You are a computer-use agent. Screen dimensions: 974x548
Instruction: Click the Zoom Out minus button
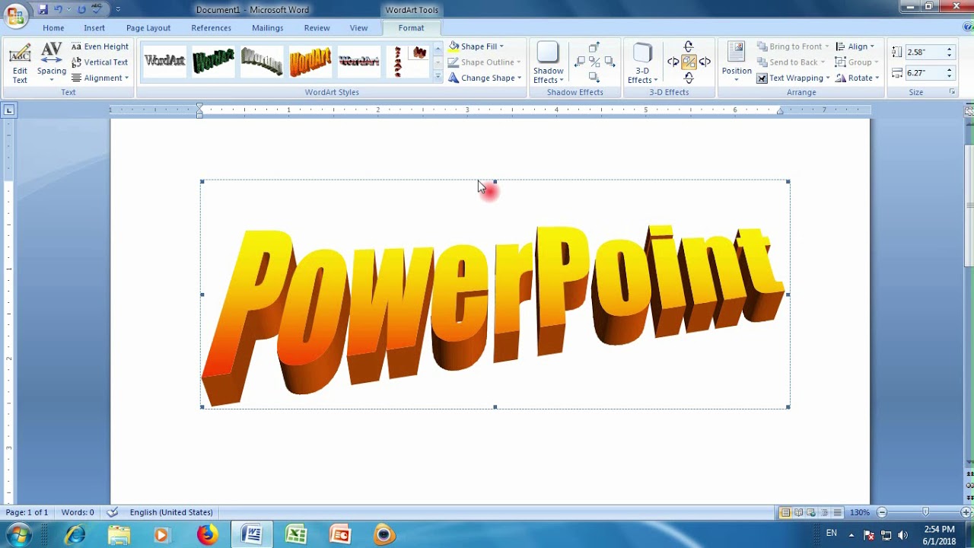[882, 512]
